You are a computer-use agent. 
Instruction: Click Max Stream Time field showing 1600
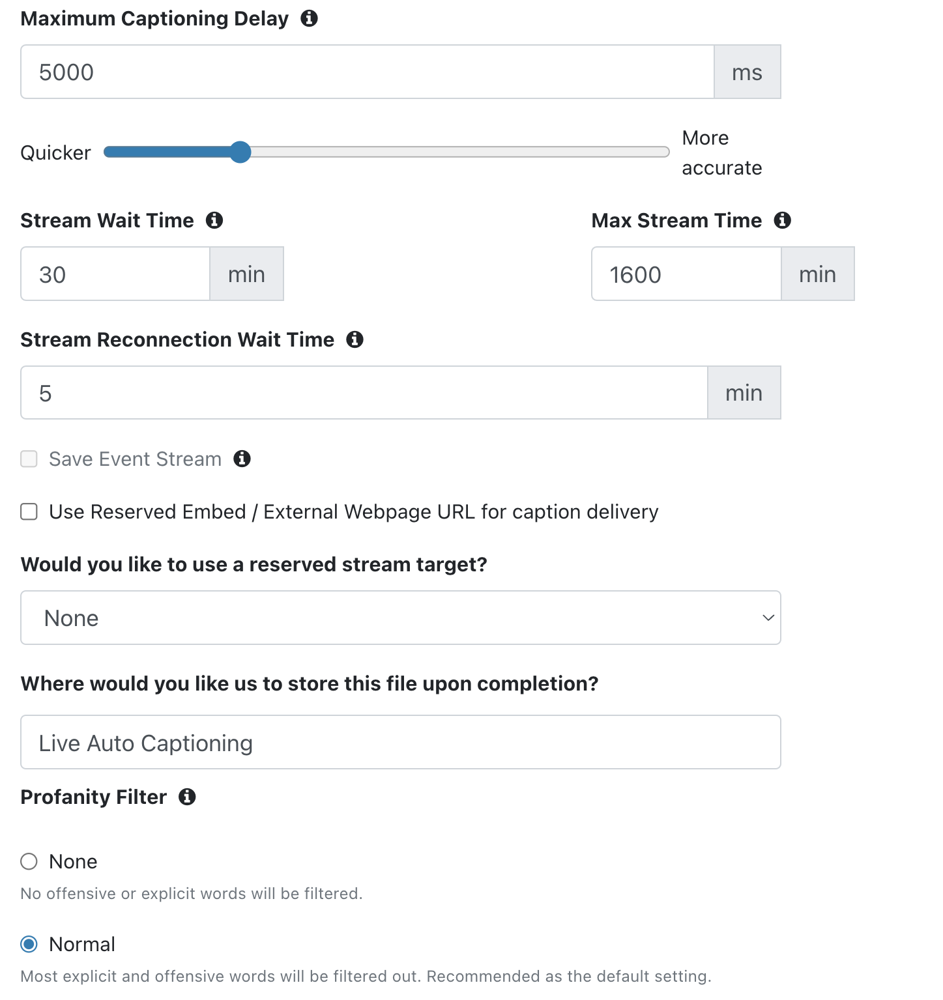coord(686,274)
